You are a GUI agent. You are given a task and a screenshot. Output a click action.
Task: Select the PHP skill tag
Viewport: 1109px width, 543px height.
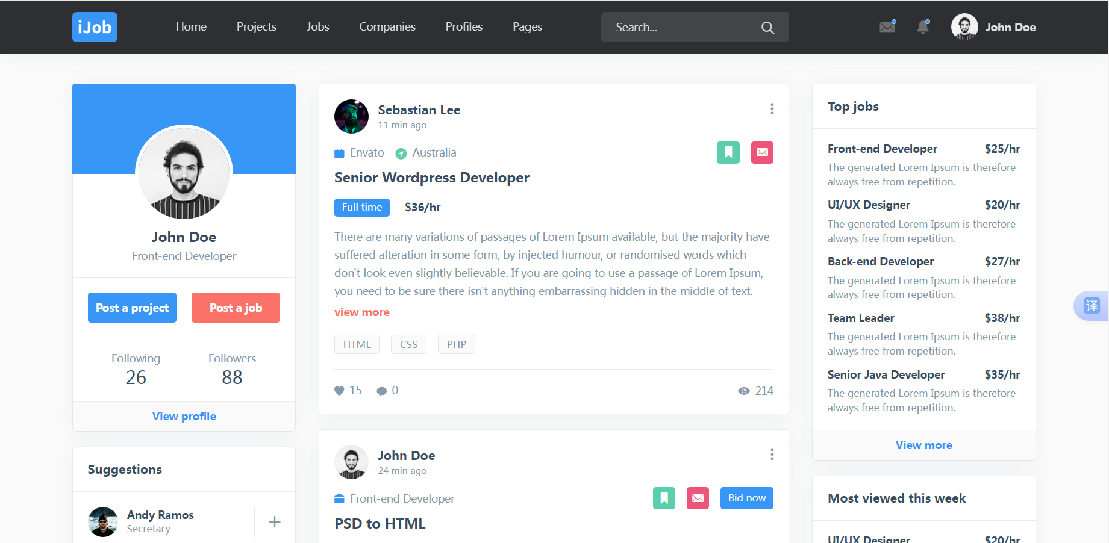(x=456, y=344)
